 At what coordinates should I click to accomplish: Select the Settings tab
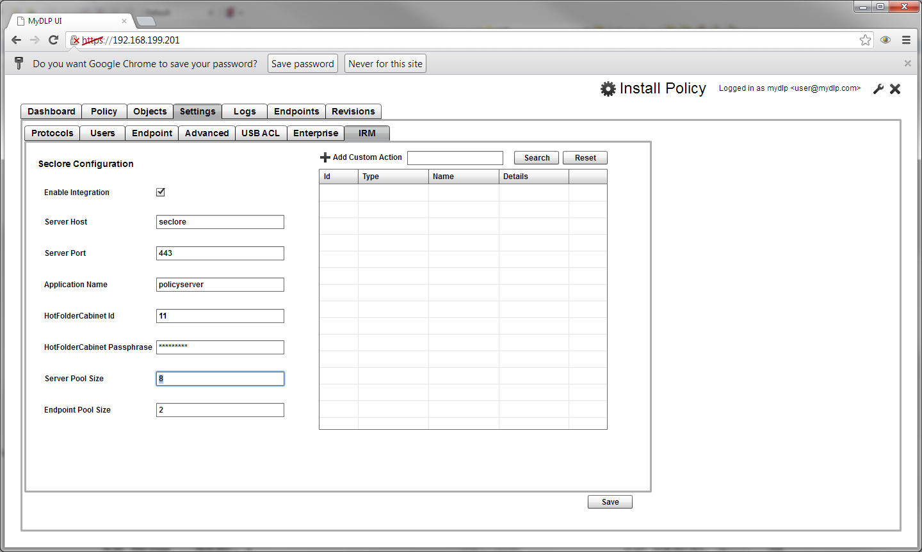pos(197,111)
